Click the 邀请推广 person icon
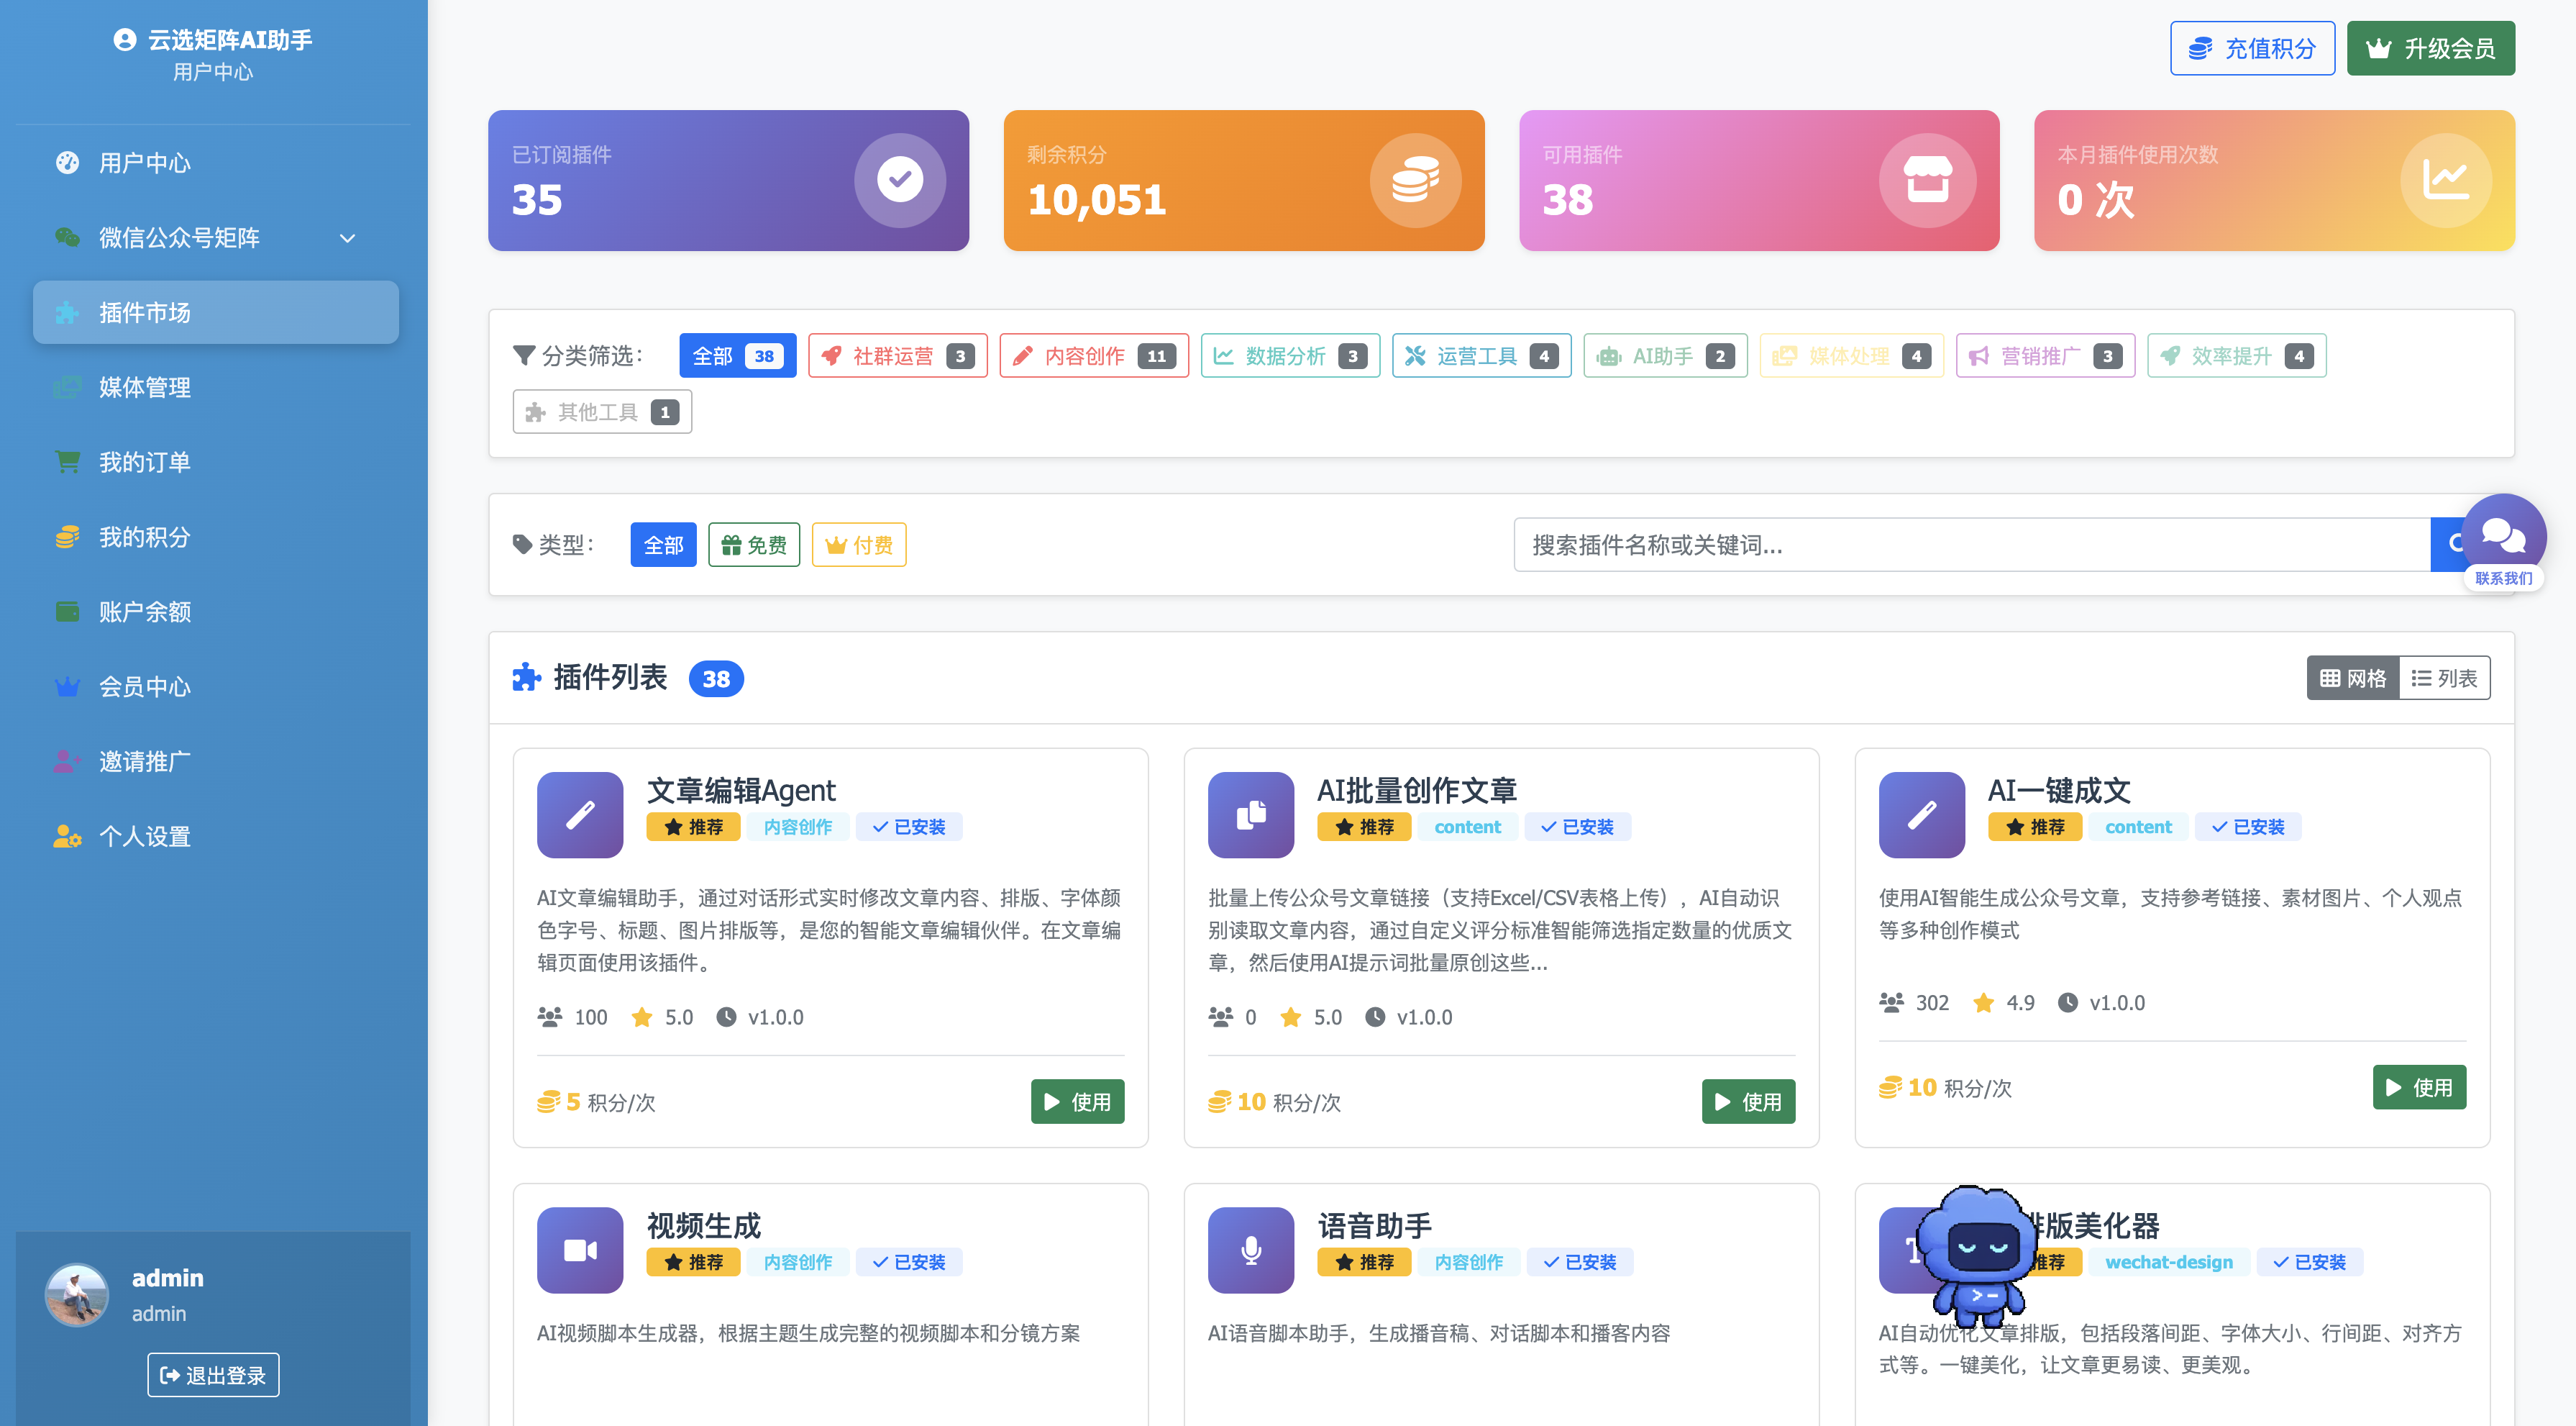This screenshot has width=2576, height=1426. pos(67,761)
